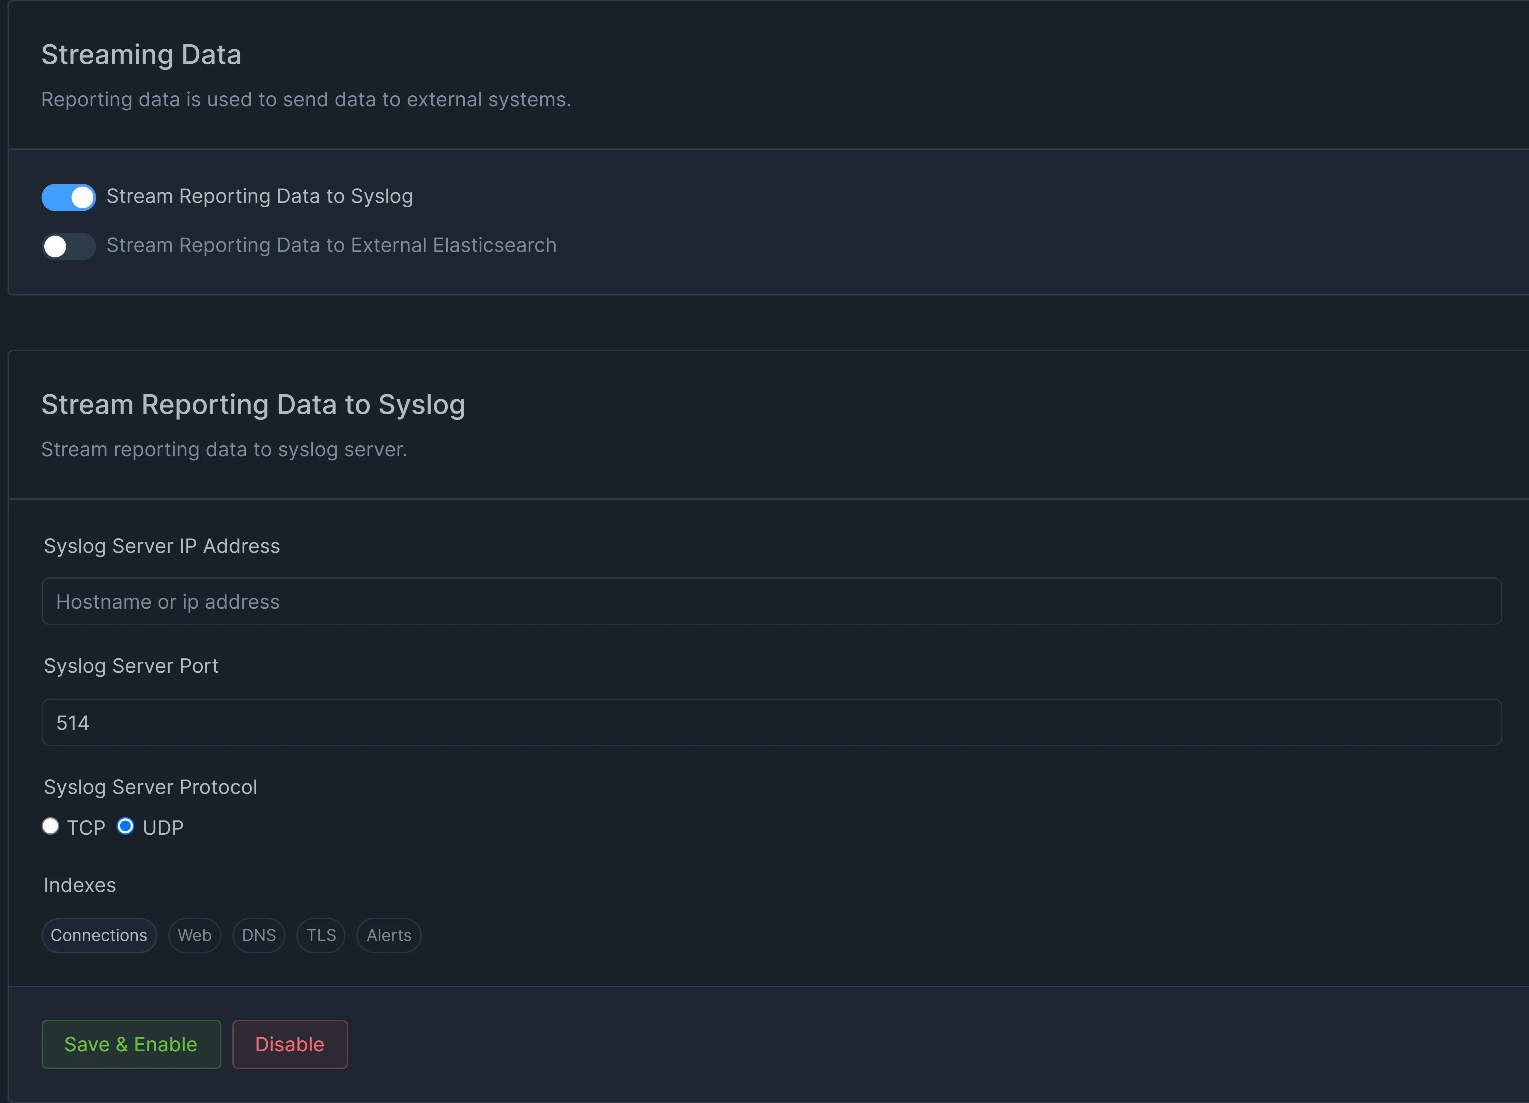
Task: Select the TLS index chip
Action: (x=321, y=935)
